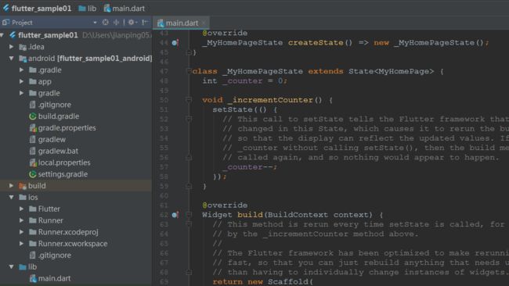Select the main.dart editor tab

pyautogui.click(x=182, y=23)
